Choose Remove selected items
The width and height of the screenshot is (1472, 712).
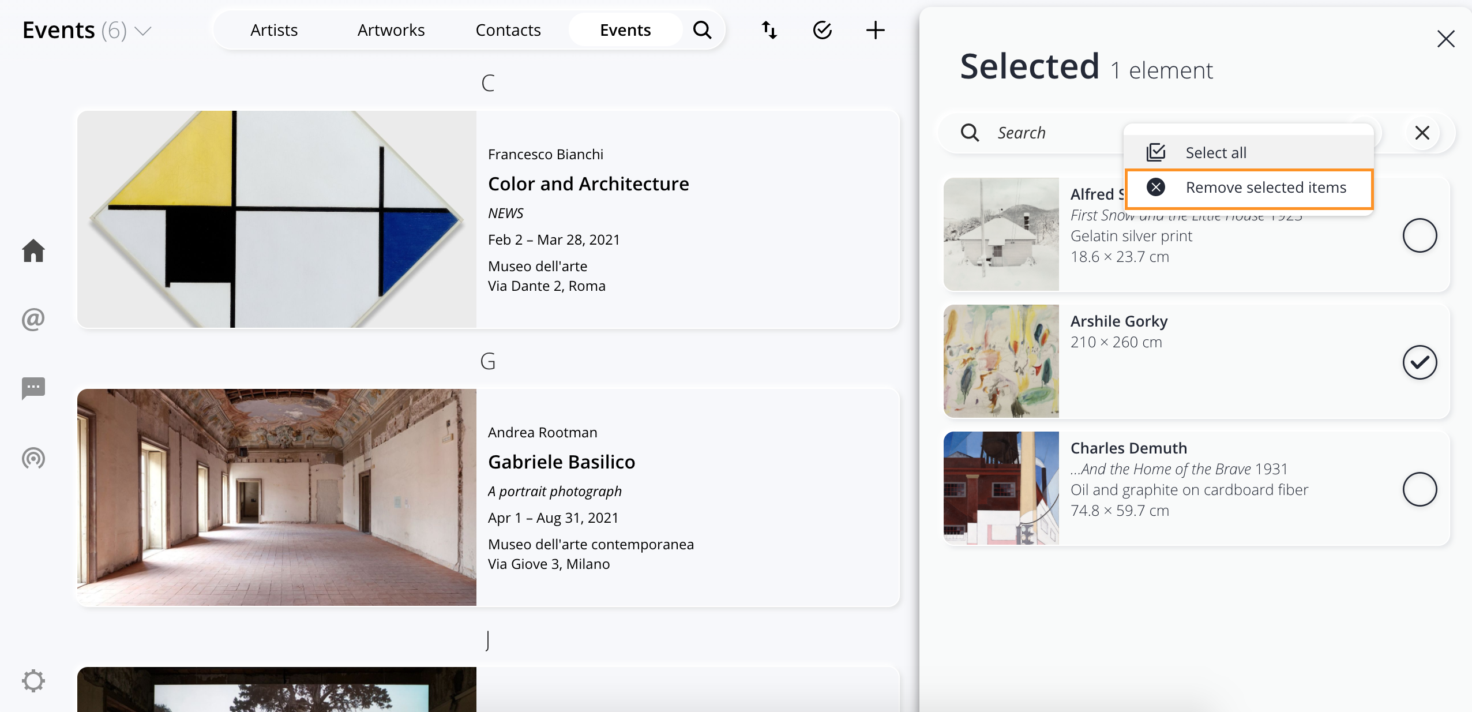point(1249,188)
